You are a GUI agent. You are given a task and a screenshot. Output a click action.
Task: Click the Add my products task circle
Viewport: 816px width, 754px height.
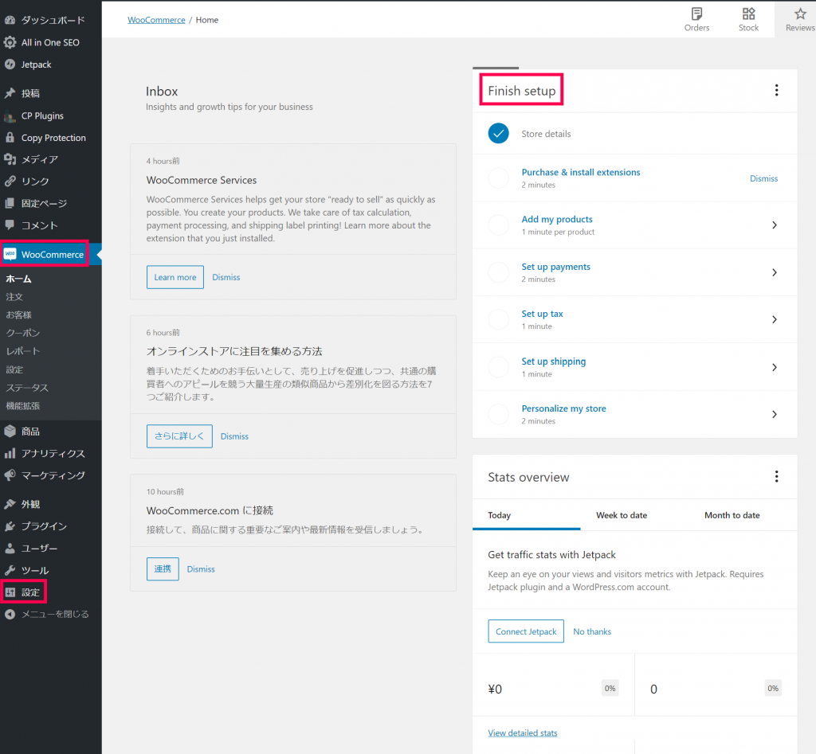click(499, 225)
